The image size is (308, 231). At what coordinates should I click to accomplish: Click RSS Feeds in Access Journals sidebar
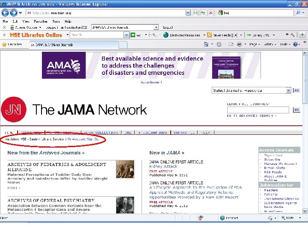272,172
